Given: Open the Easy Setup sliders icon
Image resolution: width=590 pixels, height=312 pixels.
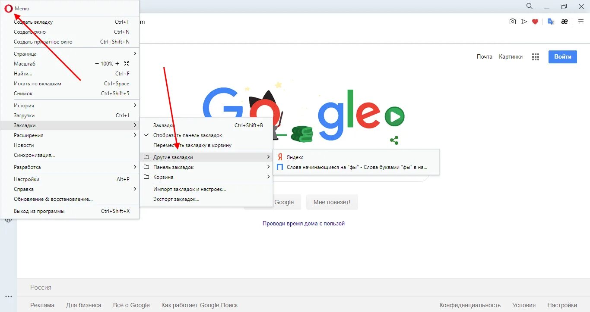Looking at the screenshot, I should click(581, 22).
